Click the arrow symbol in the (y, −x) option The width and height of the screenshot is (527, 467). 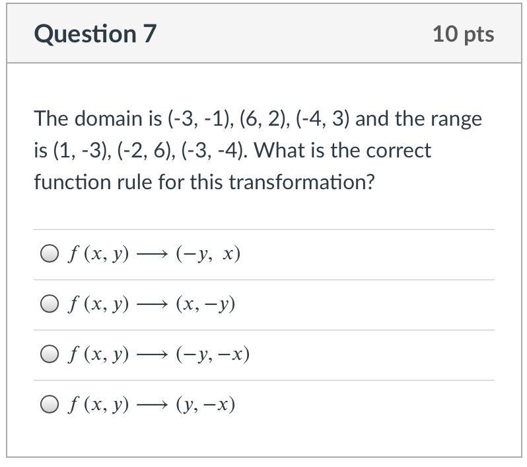pyautogui.click(x=152, y=405)
